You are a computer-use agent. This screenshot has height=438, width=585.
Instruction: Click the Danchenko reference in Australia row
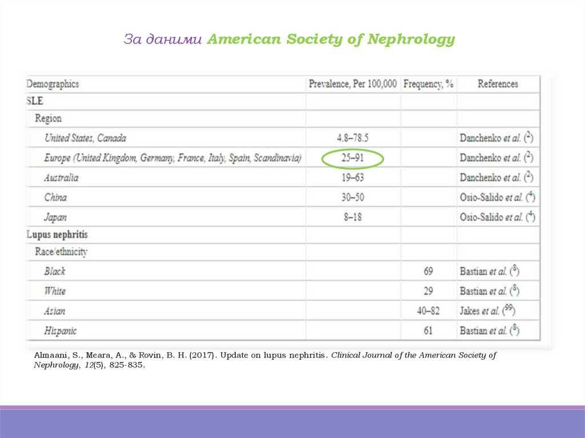tap(496, 177)
